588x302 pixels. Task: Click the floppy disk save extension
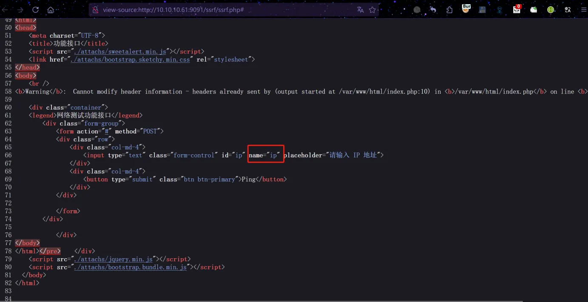483,10
